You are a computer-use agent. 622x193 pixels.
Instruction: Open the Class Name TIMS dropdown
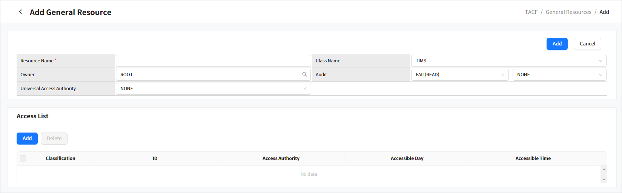[508, 61]
